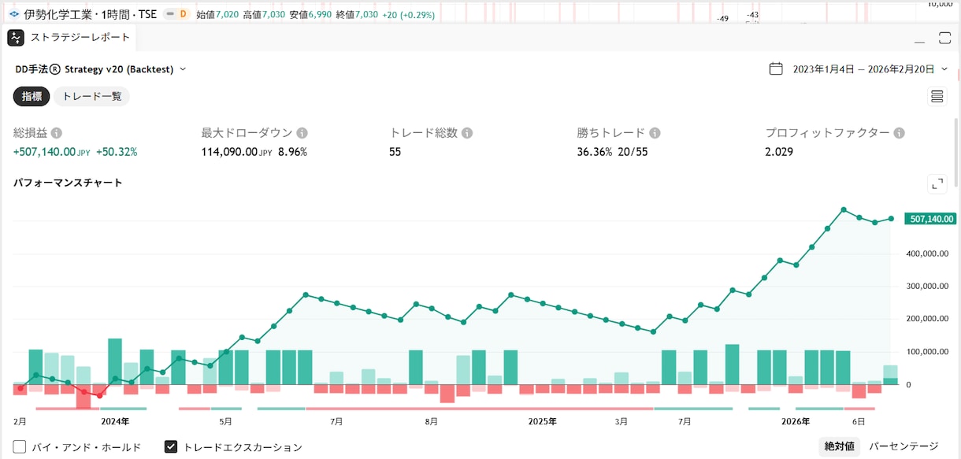Open date range 2023年1月4日 dropdown
961x459 pixels.
[x=870, y=68]
